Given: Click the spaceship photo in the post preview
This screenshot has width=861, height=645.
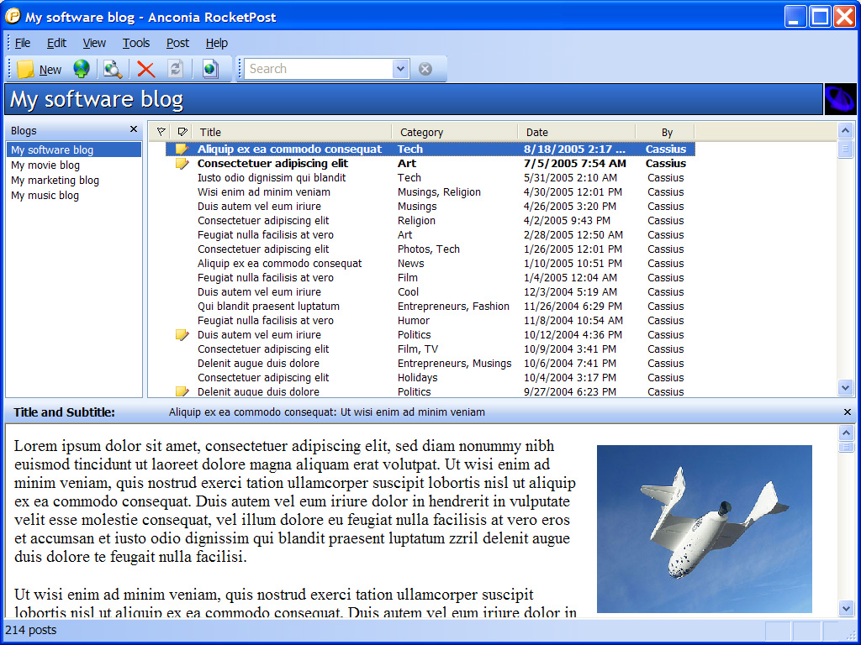Looking at the screenshot, I should (x=704, y=529).
